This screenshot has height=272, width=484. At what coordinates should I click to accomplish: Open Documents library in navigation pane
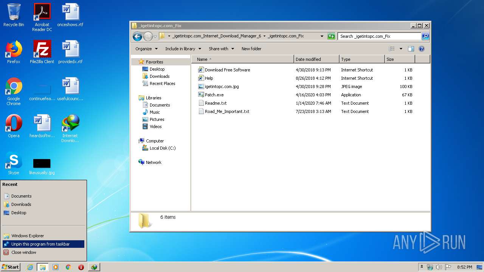[160, 105]
